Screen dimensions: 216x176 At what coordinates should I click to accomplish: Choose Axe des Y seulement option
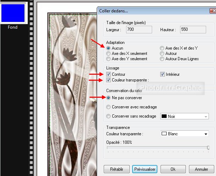coord(108,59)
